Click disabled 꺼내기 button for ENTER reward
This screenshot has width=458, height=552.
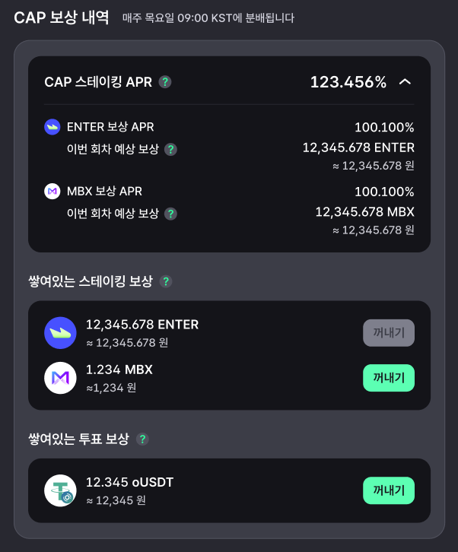(389, 333)
